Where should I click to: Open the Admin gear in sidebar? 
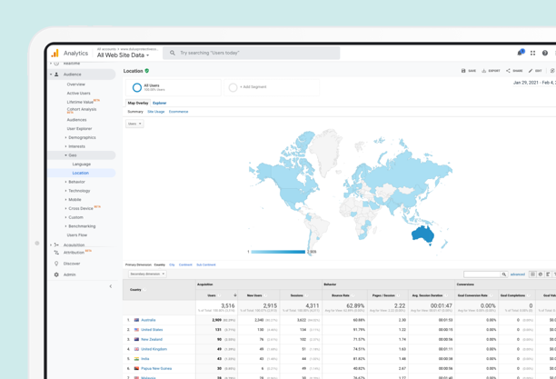coord(56,274)
